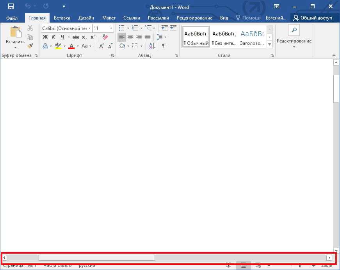Open the font size 11 dropdown
This screenshot has height=270, width=340.
point(111,28)
